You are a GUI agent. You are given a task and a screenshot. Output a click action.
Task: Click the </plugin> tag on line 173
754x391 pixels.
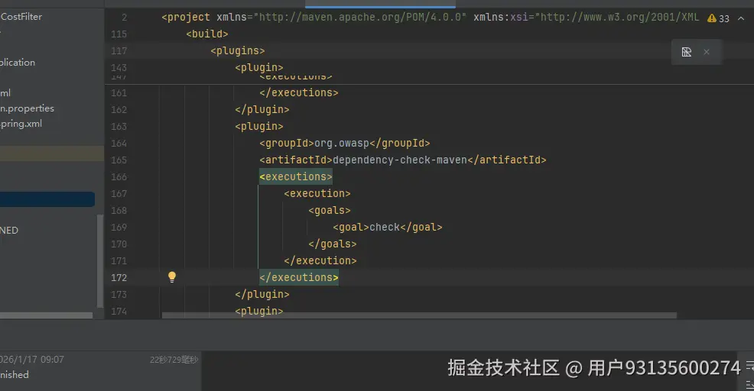click(x=262, y=295)
